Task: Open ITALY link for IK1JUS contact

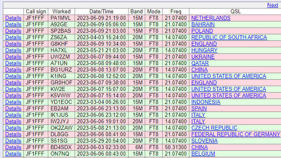Action: [x=198, y=115]
